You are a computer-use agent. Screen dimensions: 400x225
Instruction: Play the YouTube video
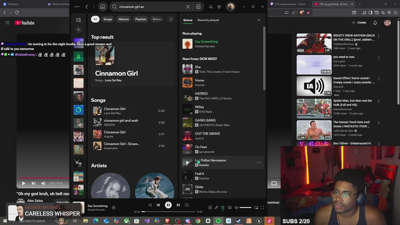[23, 183]
